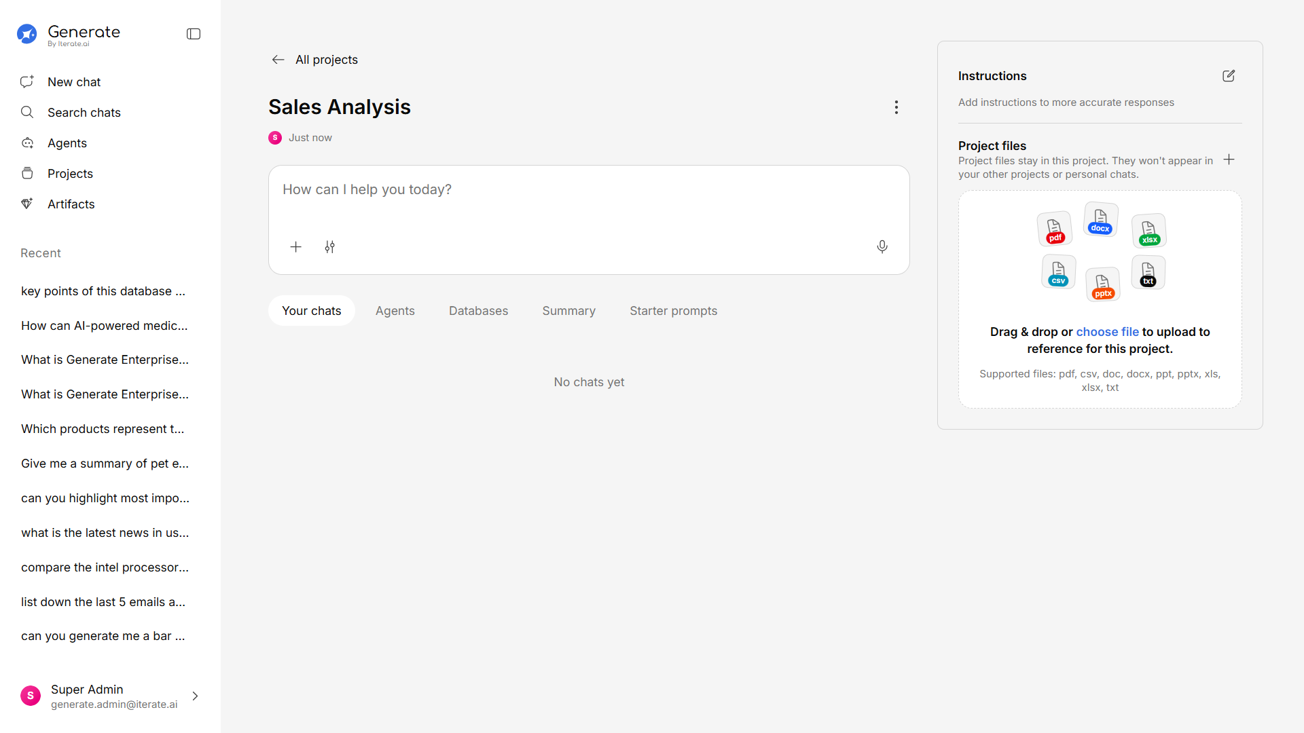1304x733 pixels.
Task: Add project file with plus icon
Action: [1228, 160]
